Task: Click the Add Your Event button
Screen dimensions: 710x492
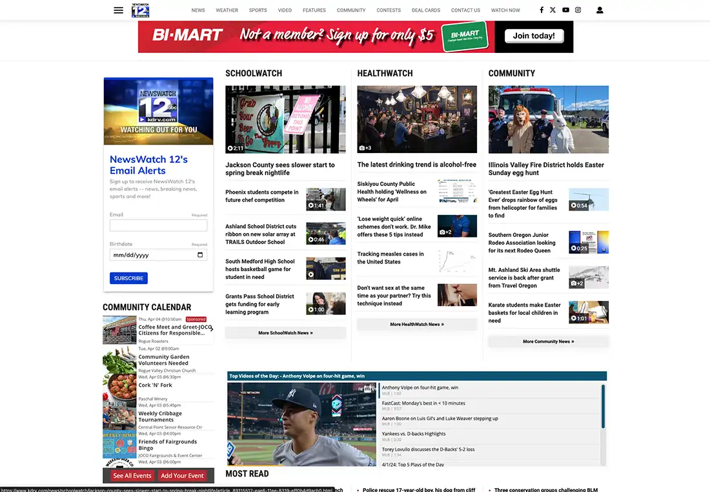Action: pos(183,476)
